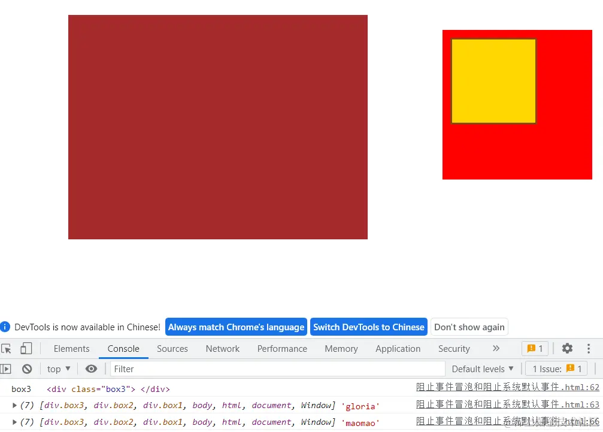
Task: Click Switch DevTools to Chinese button
Action: [x=369, y=327]
